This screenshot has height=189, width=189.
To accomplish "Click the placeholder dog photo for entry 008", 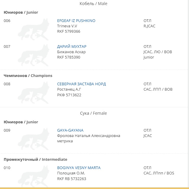I will [34, 93].
